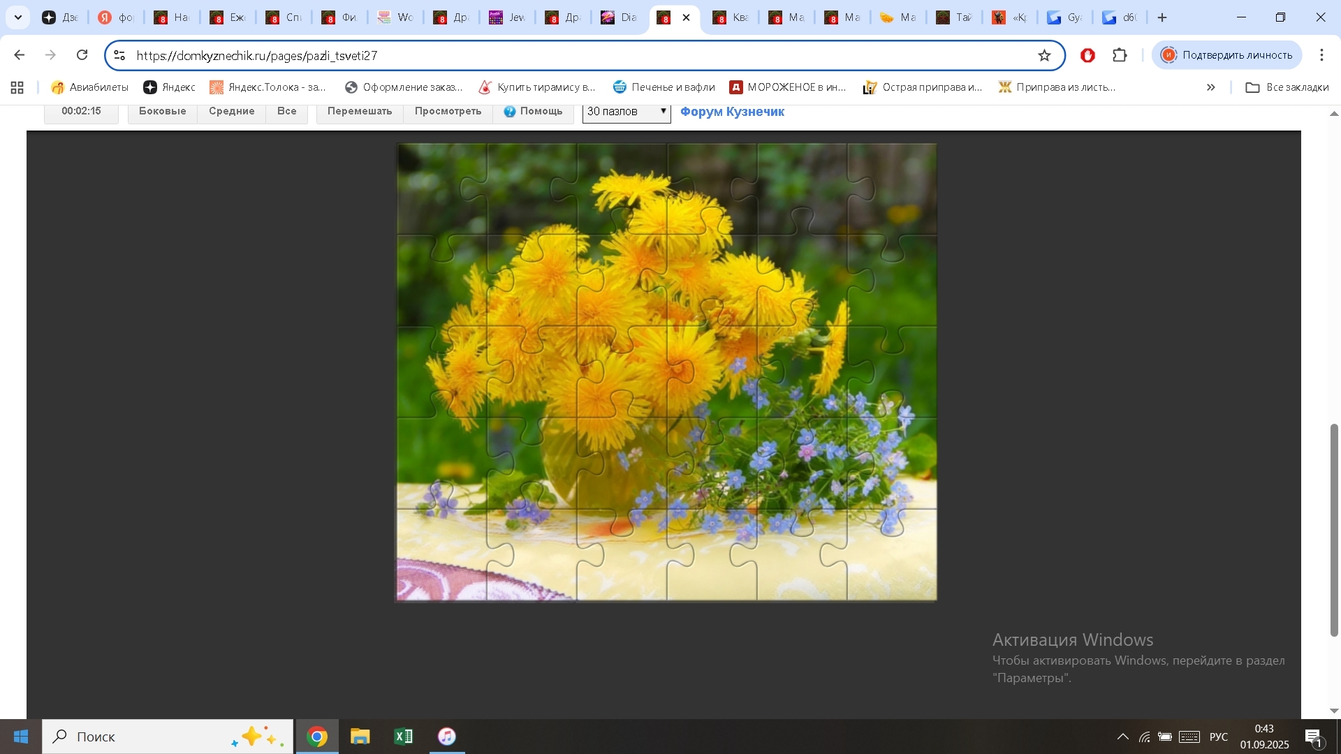Open 'Помощь' help button
Image resolution: width=1341 pixels, height=754 pixels.
click(x=533, y=112)
